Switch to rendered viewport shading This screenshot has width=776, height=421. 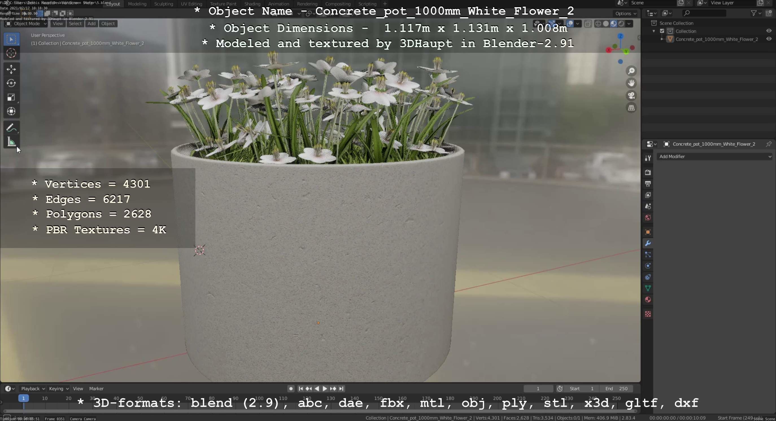621,23
